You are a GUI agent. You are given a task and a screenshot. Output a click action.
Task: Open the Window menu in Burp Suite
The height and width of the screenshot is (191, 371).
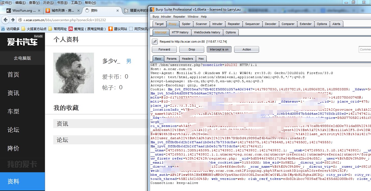[x=193, y=17]
